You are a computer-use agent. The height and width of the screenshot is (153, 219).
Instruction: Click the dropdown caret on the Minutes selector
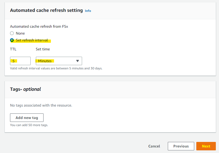tap(78, 61)
